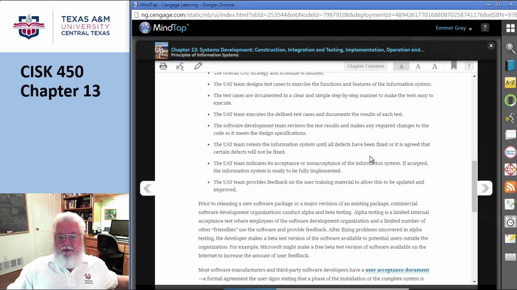Screen dimensions: 517x290
Task: Open the Emmet Gray user dropdown
Action: [x=454, y=28]
